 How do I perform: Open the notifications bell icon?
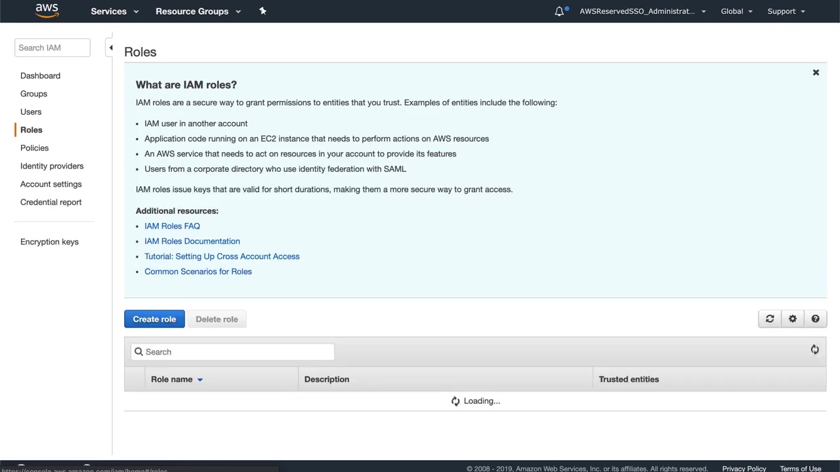coord(559,11)
